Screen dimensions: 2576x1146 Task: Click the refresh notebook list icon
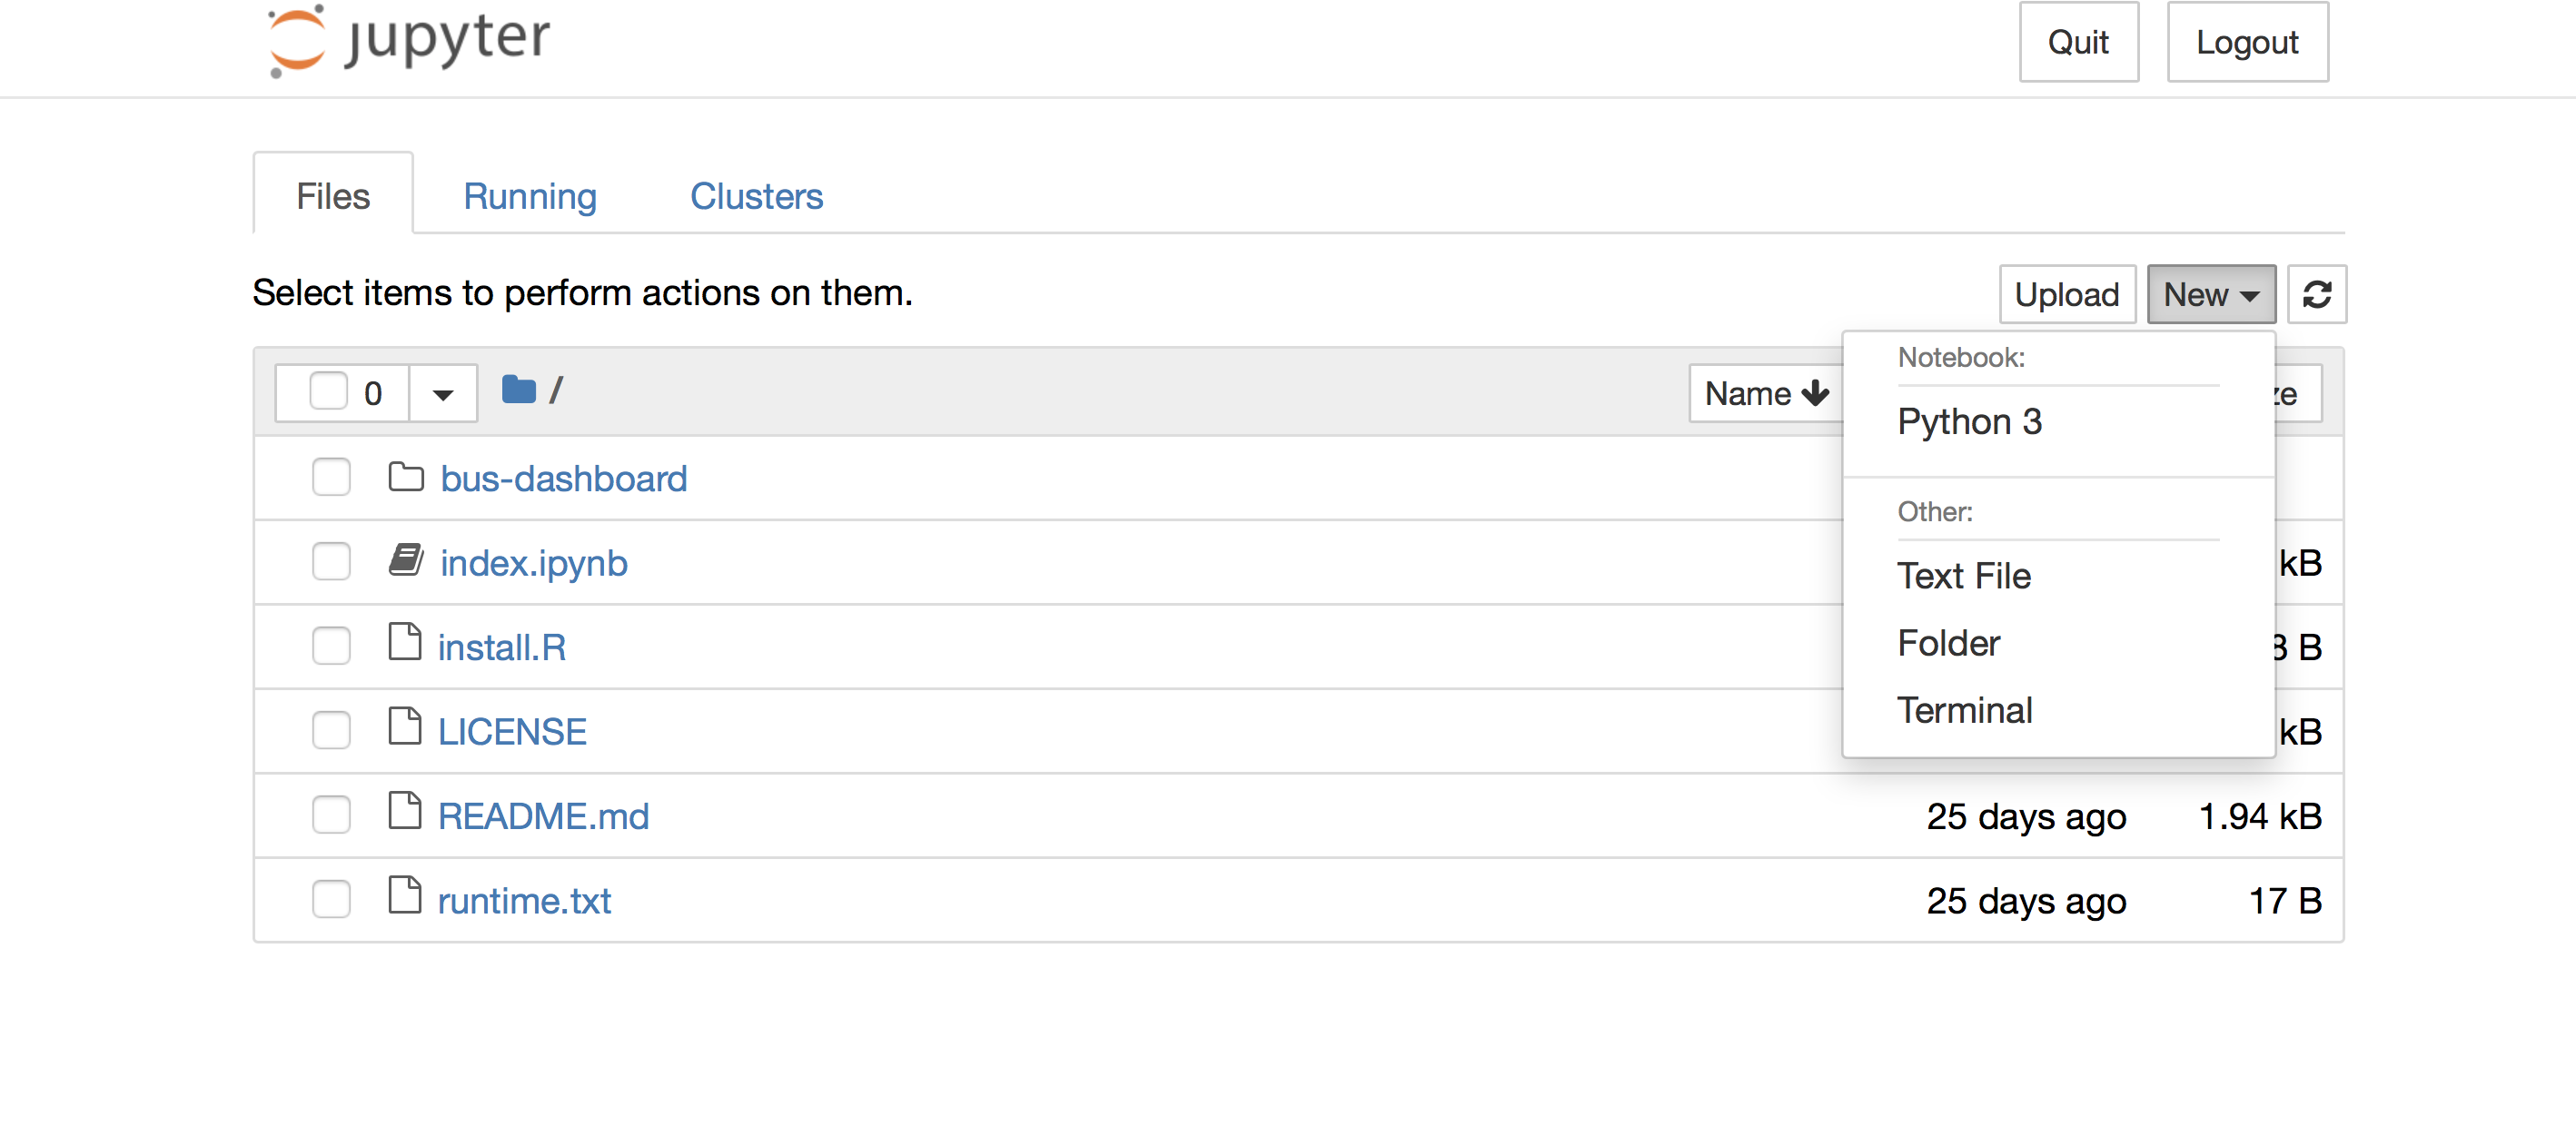2317,294
